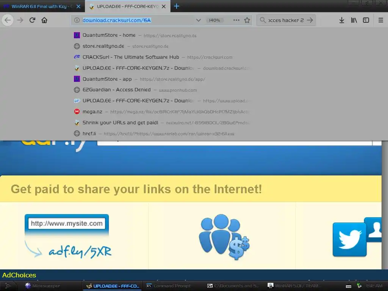388x291 pixels.
Task: Open page actions three-dot menu
Action: pyautogui.click(x=236, y=20)
